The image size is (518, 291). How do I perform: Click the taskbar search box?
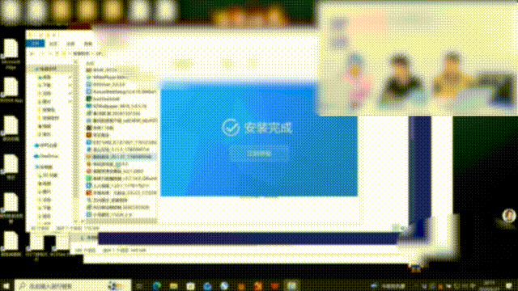[x=72, y=285]
